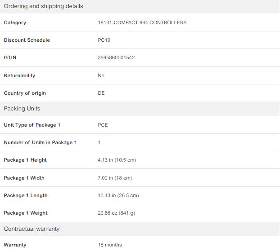Click the Package 1 Width value

click(x=115, y=178)
